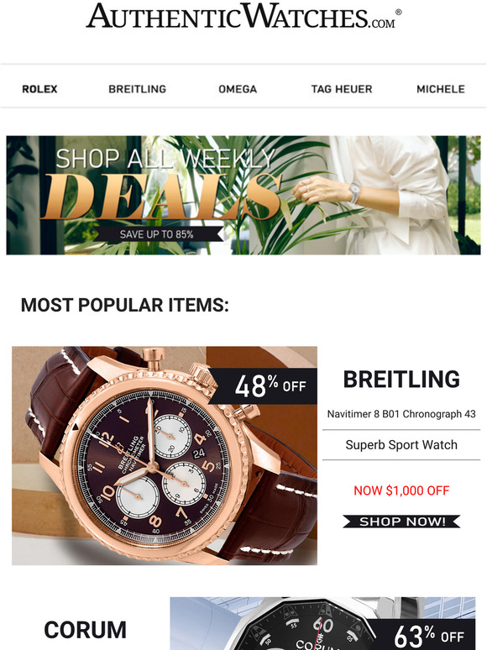Viewport: 487px width, 650px height.
Task: Open the AuthenticWatches.com logo
Action: pos(243,16)
